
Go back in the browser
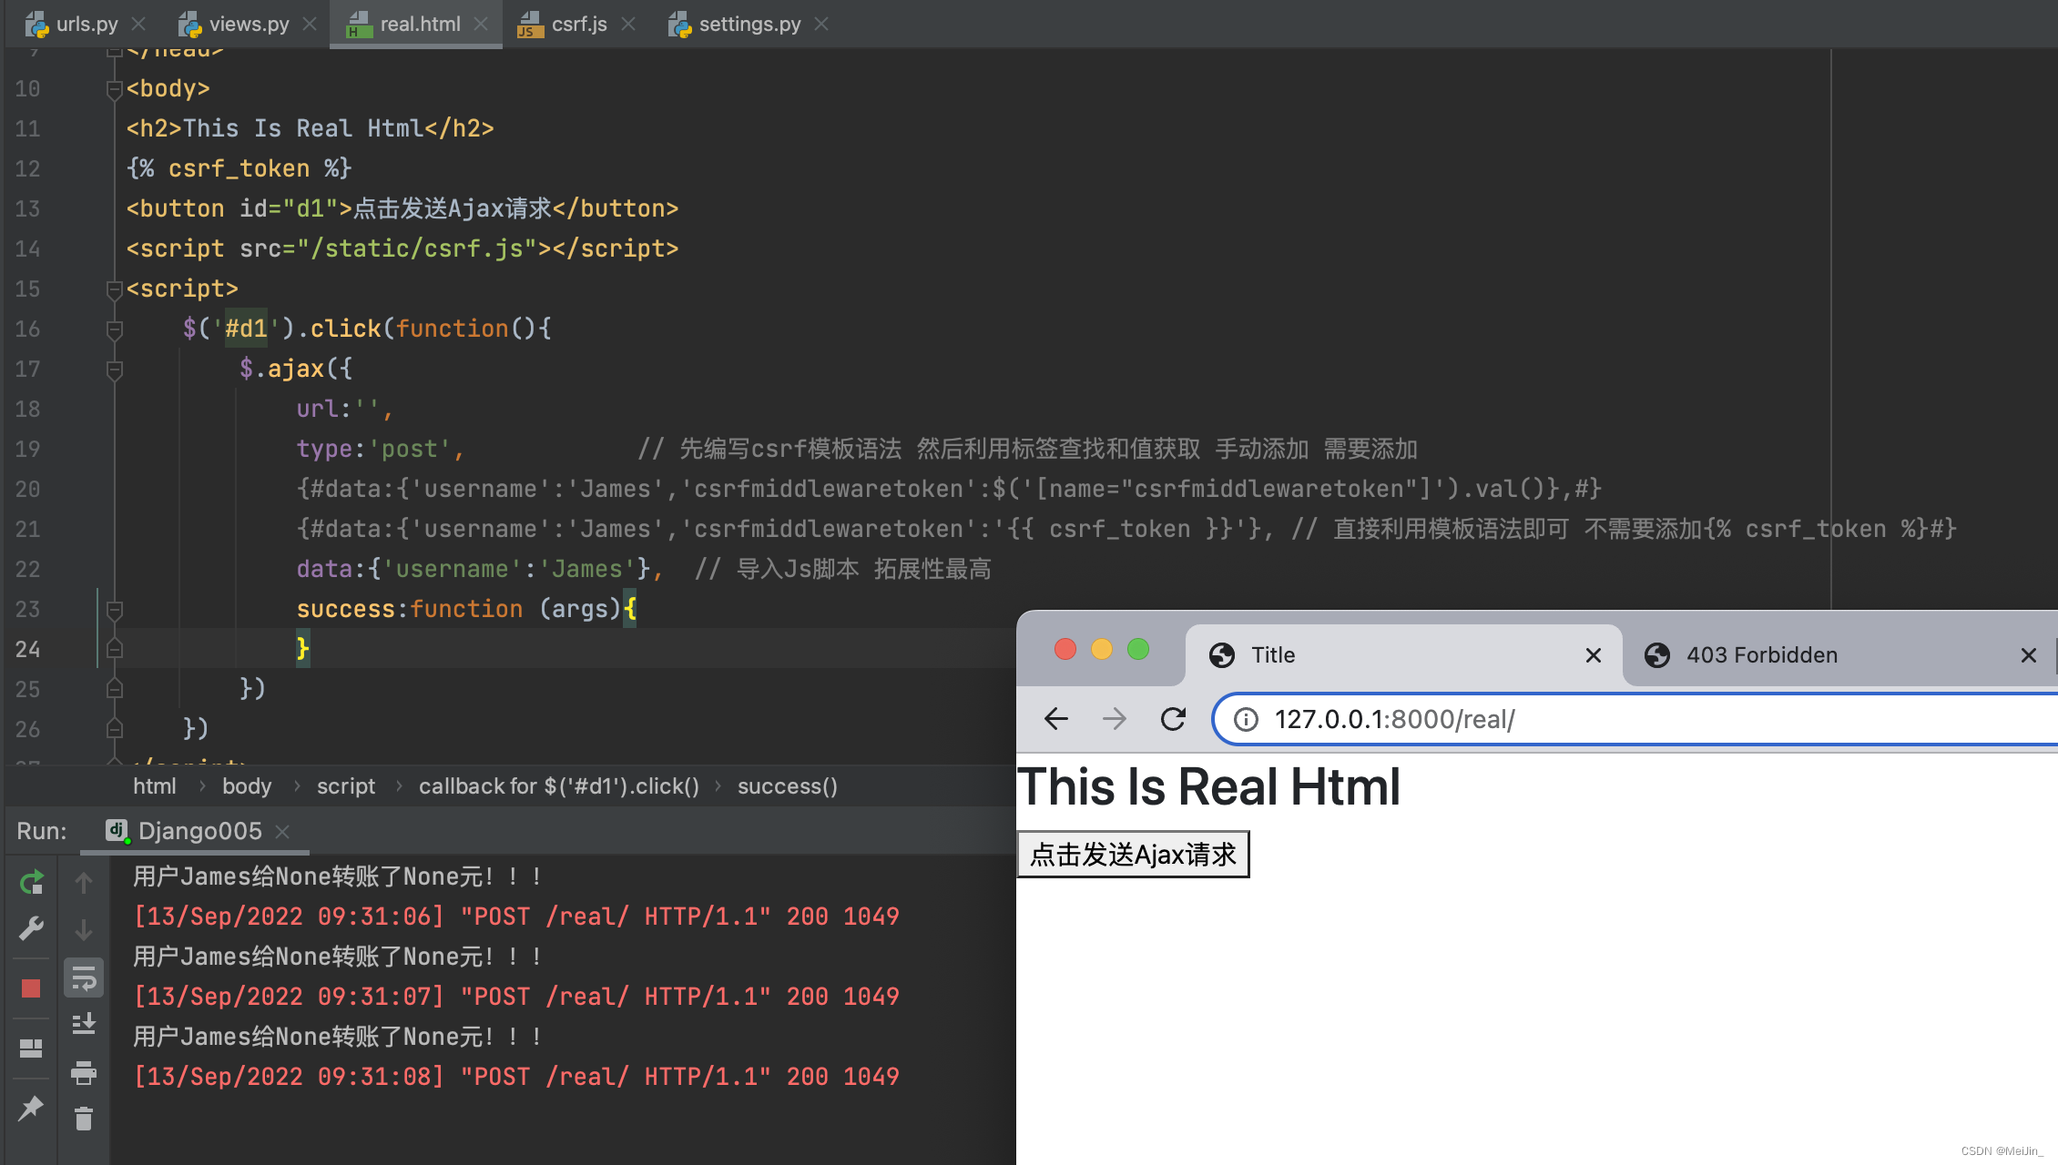[x=1056, y=719]
